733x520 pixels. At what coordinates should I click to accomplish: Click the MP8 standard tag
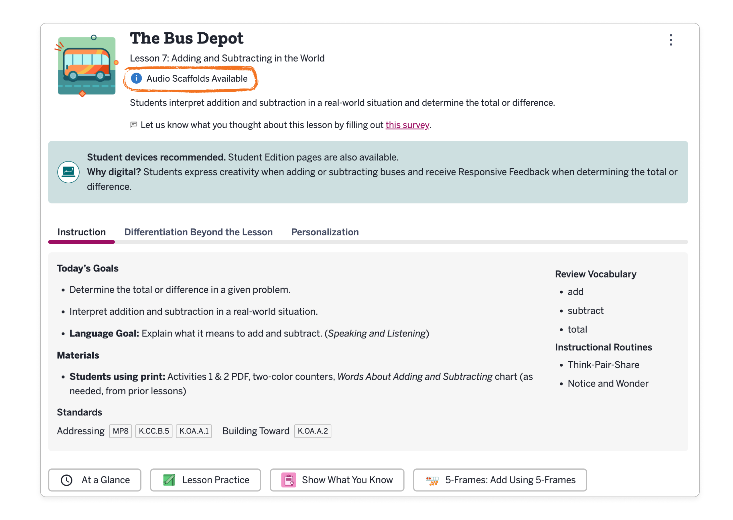pos(120,431)
